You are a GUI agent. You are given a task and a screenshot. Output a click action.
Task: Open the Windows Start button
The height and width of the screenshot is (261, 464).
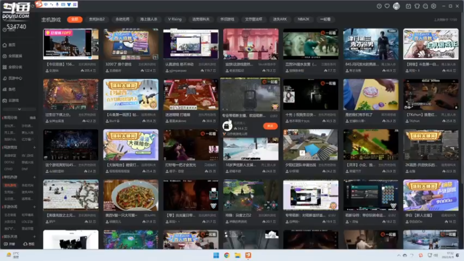(x=216, y=255)
